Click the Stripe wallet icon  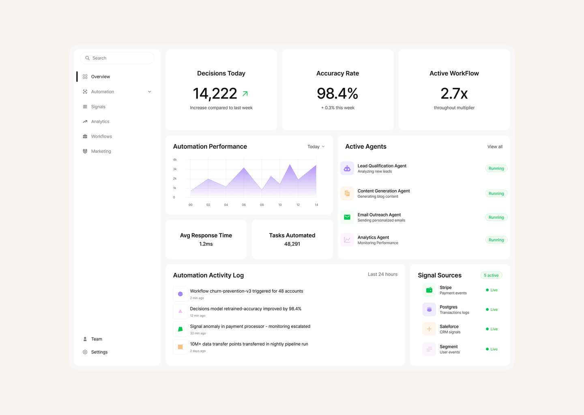pyautogui.click(x=429, y=290)
